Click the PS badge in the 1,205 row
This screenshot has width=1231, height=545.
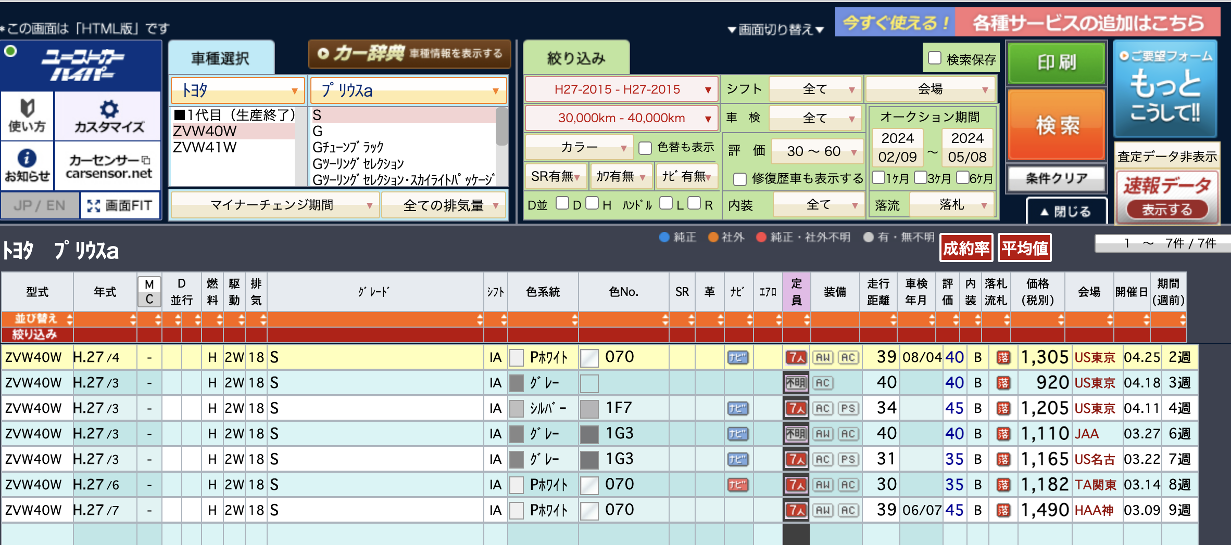click(x=848, y=408)
